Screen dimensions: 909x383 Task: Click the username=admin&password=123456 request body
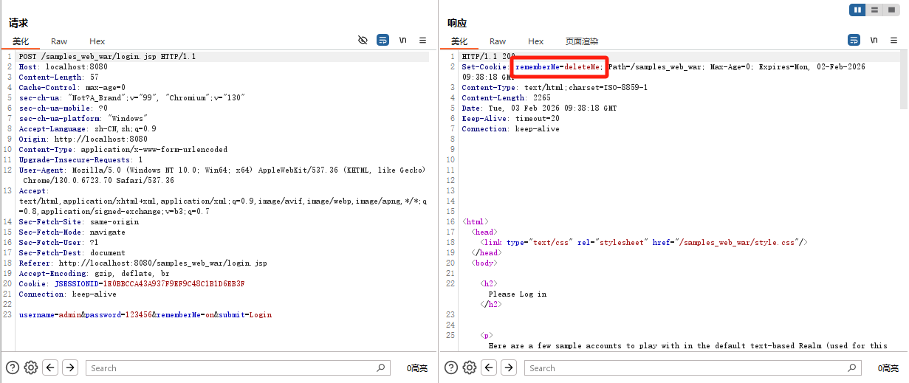pos(145,314)
